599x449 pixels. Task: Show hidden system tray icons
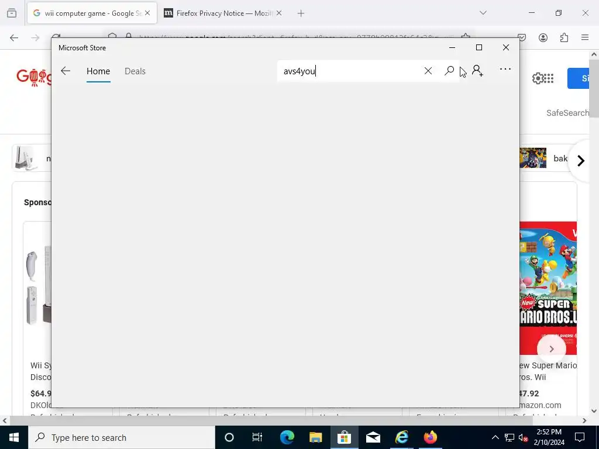tap(495, 437)
